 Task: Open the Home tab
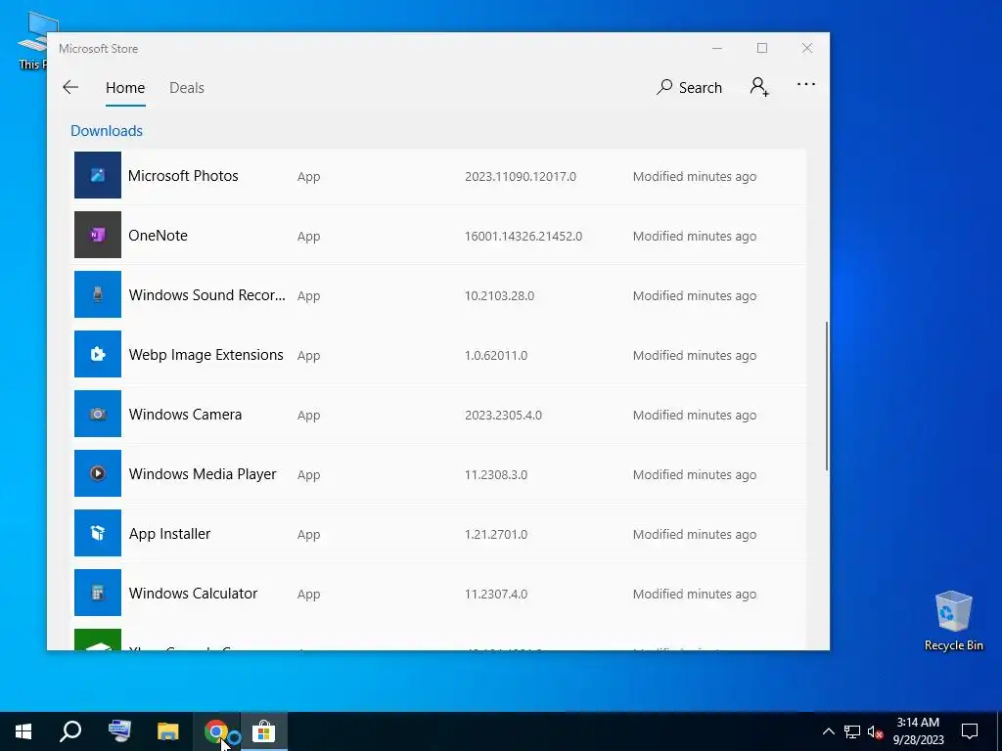(x=125, y=87)
